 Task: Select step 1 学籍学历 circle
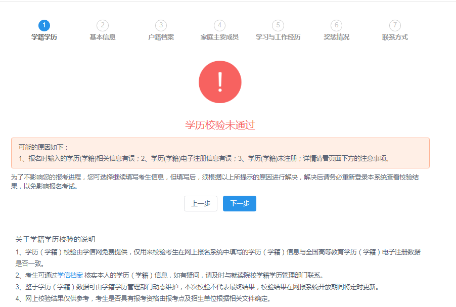[x=44, y=25]
